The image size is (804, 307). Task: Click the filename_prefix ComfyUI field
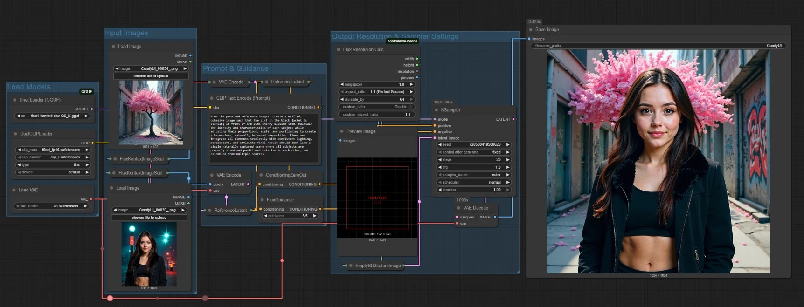[658, 46]
